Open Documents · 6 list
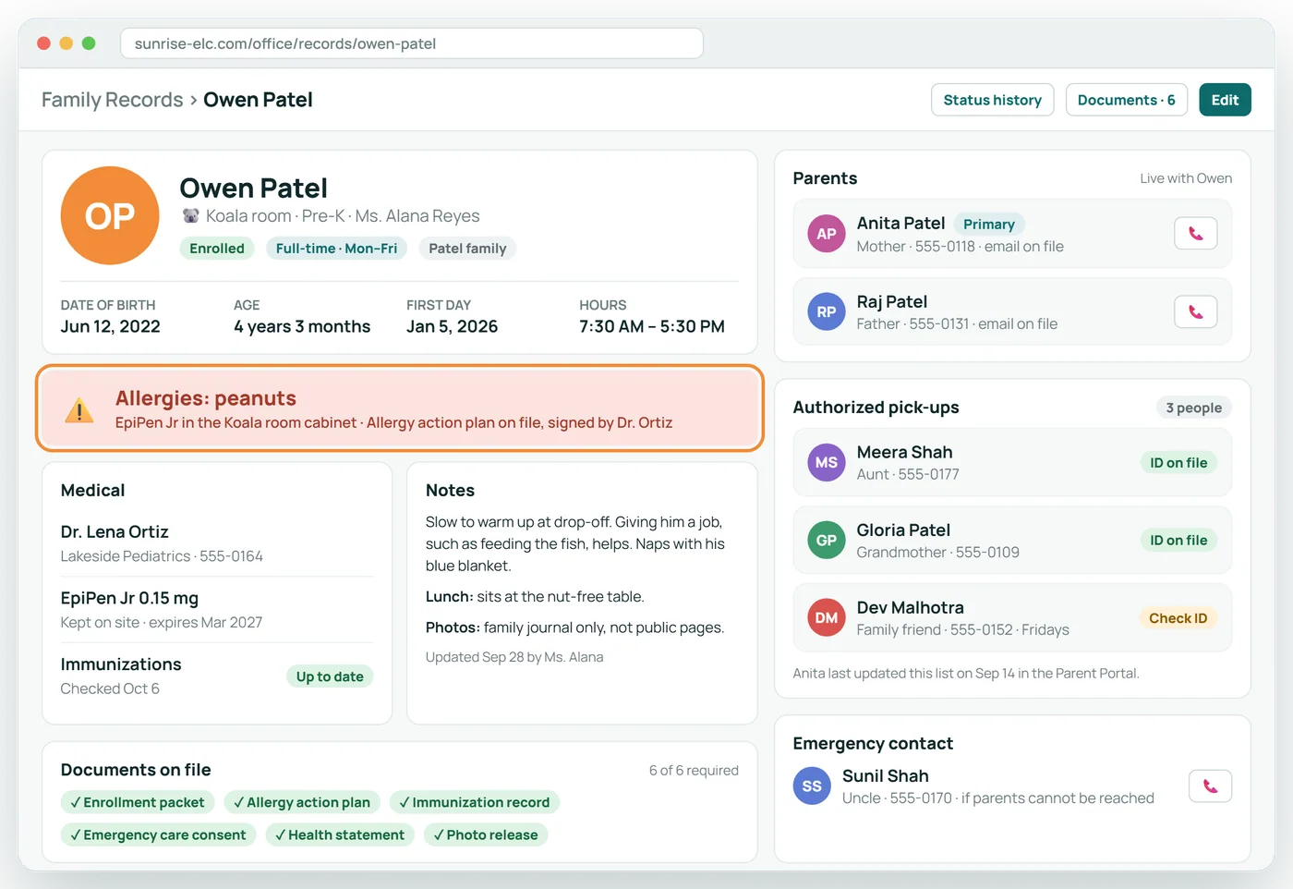The width and height of the screenshot is (1293, 889). (1126, 100)
